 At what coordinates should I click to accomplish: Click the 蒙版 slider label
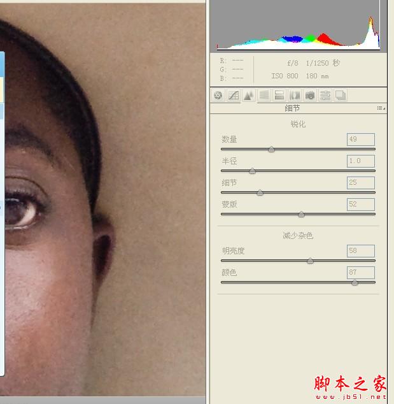(229, 205)
